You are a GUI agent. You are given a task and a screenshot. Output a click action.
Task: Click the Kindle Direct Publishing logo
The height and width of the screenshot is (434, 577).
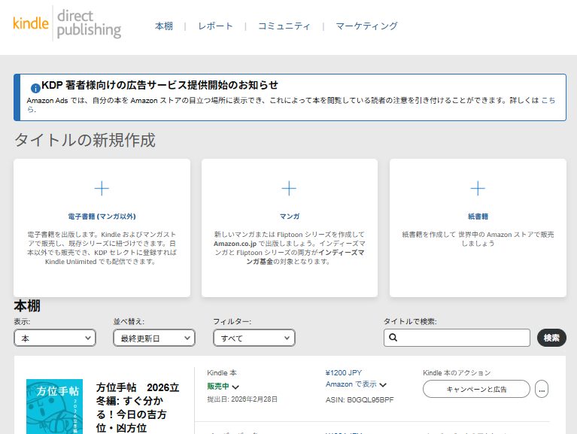(67, 23)
